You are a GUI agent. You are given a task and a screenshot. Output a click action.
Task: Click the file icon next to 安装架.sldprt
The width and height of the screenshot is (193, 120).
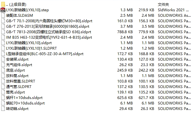pos(3,59)
